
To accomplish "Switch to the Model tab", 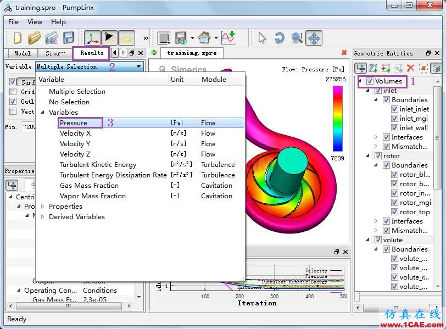I will pos(23,53).
